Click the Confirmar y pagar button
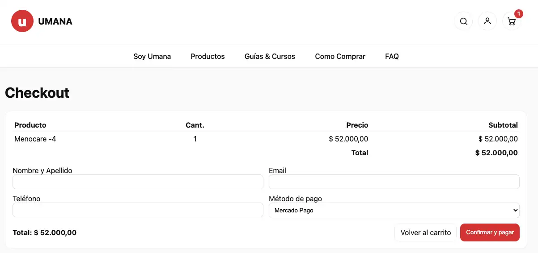This screenshot has height=253, width=538. tap(490, 232)
